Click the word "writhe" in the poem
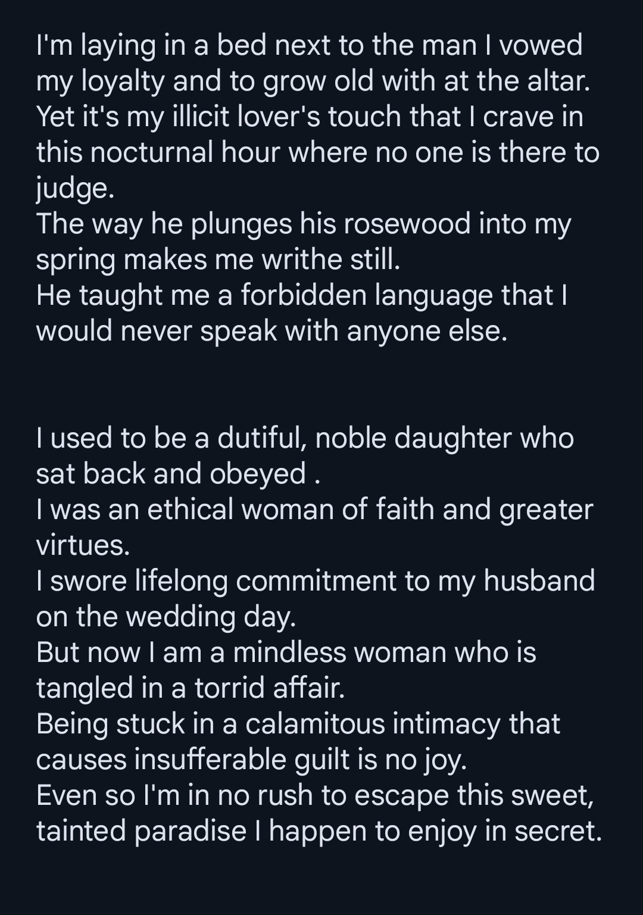The height and width of the screenshot is (915, 643). coord(294,260)
